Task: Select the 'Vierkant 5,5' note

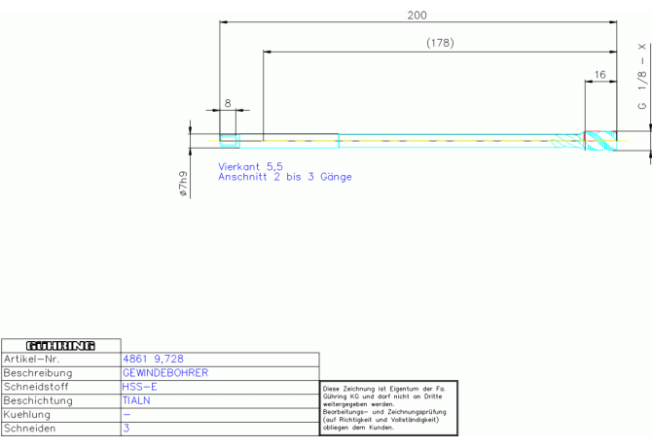Action: coord(250,166)
